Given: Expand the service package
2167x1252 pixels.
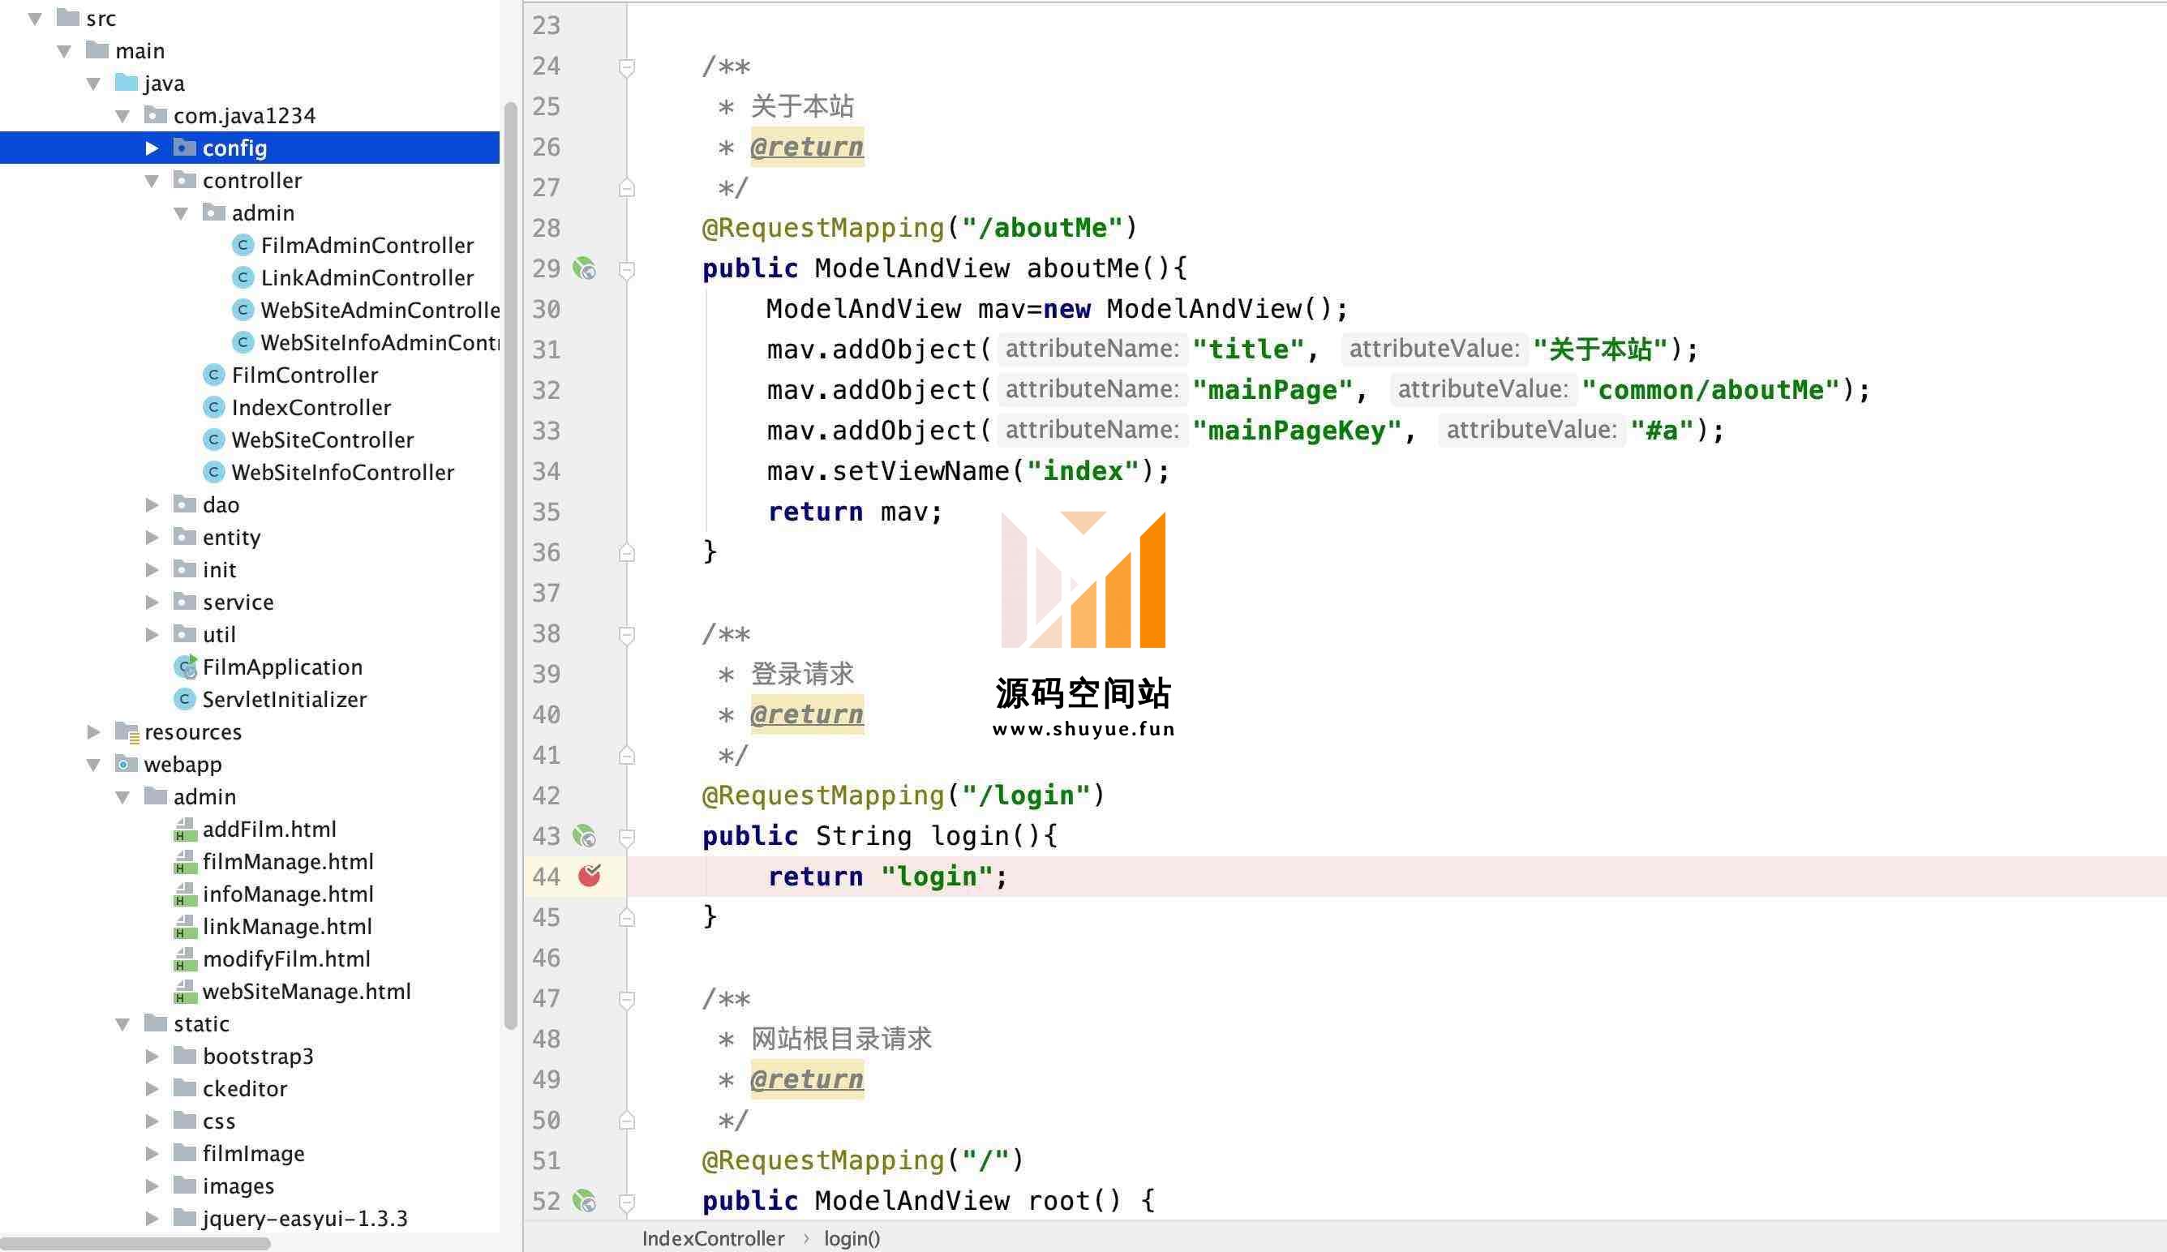Looking at the screenshot, I should (152, 602).
